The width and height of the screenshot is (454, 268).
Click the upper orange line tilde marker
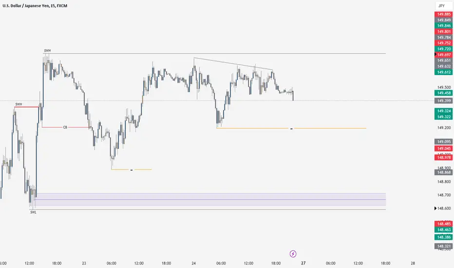[x=291, y=128]
